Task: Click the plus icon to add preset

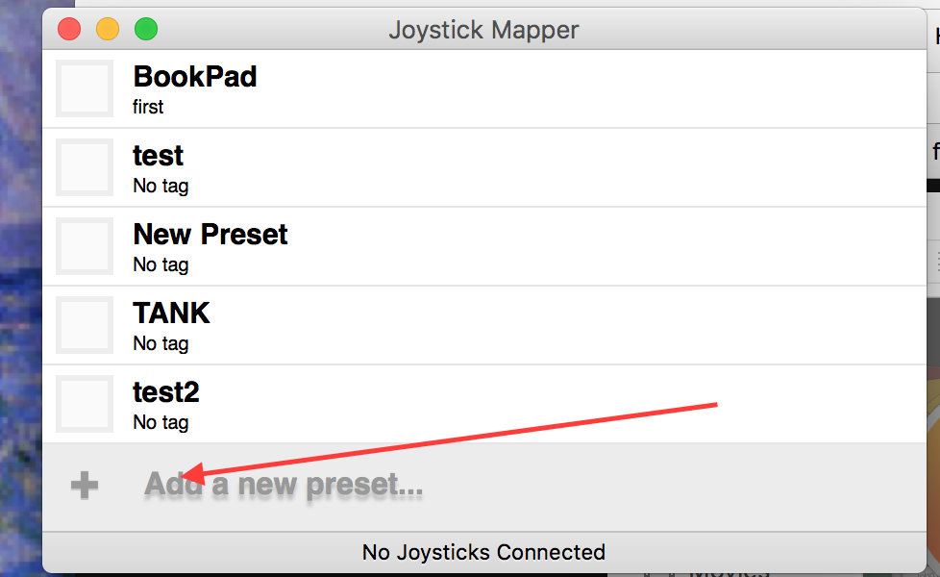Action: tap(84, 486)
